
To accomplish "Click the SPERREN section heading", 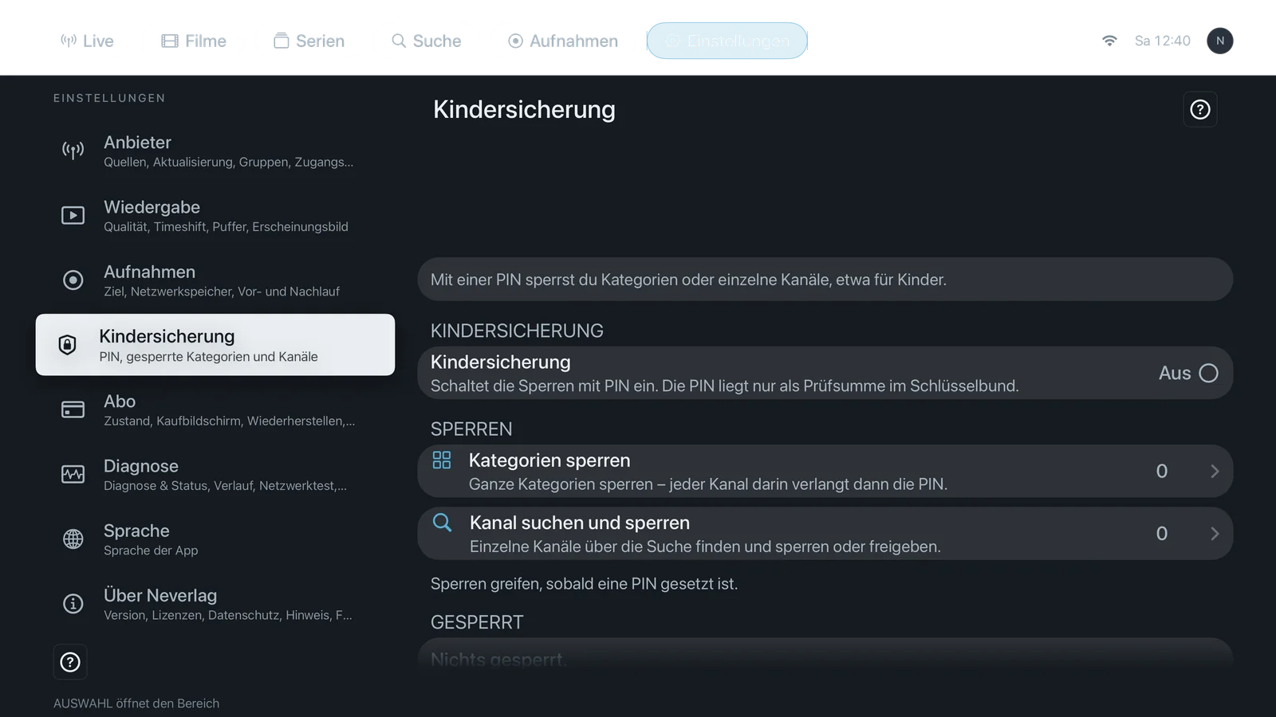I will coord(471,429).
